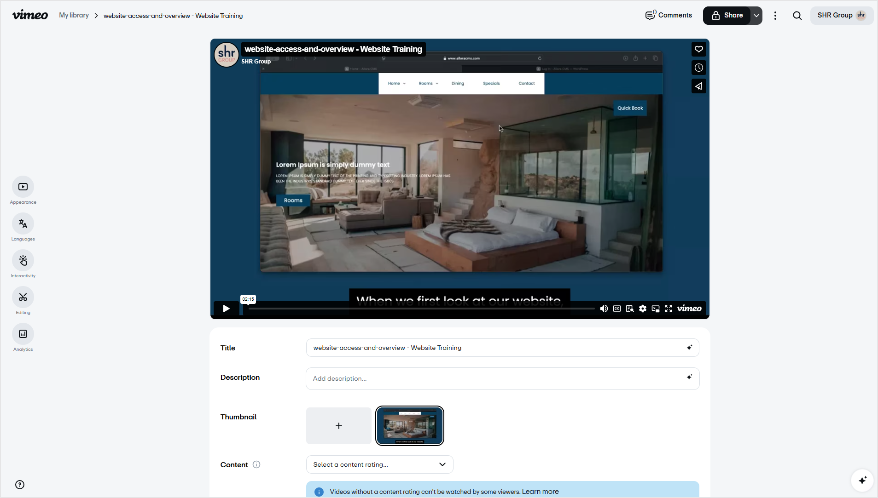The image size is (878, 498).
Task: Generate description with AI sparkle icon
Action: tap(689, 377)
